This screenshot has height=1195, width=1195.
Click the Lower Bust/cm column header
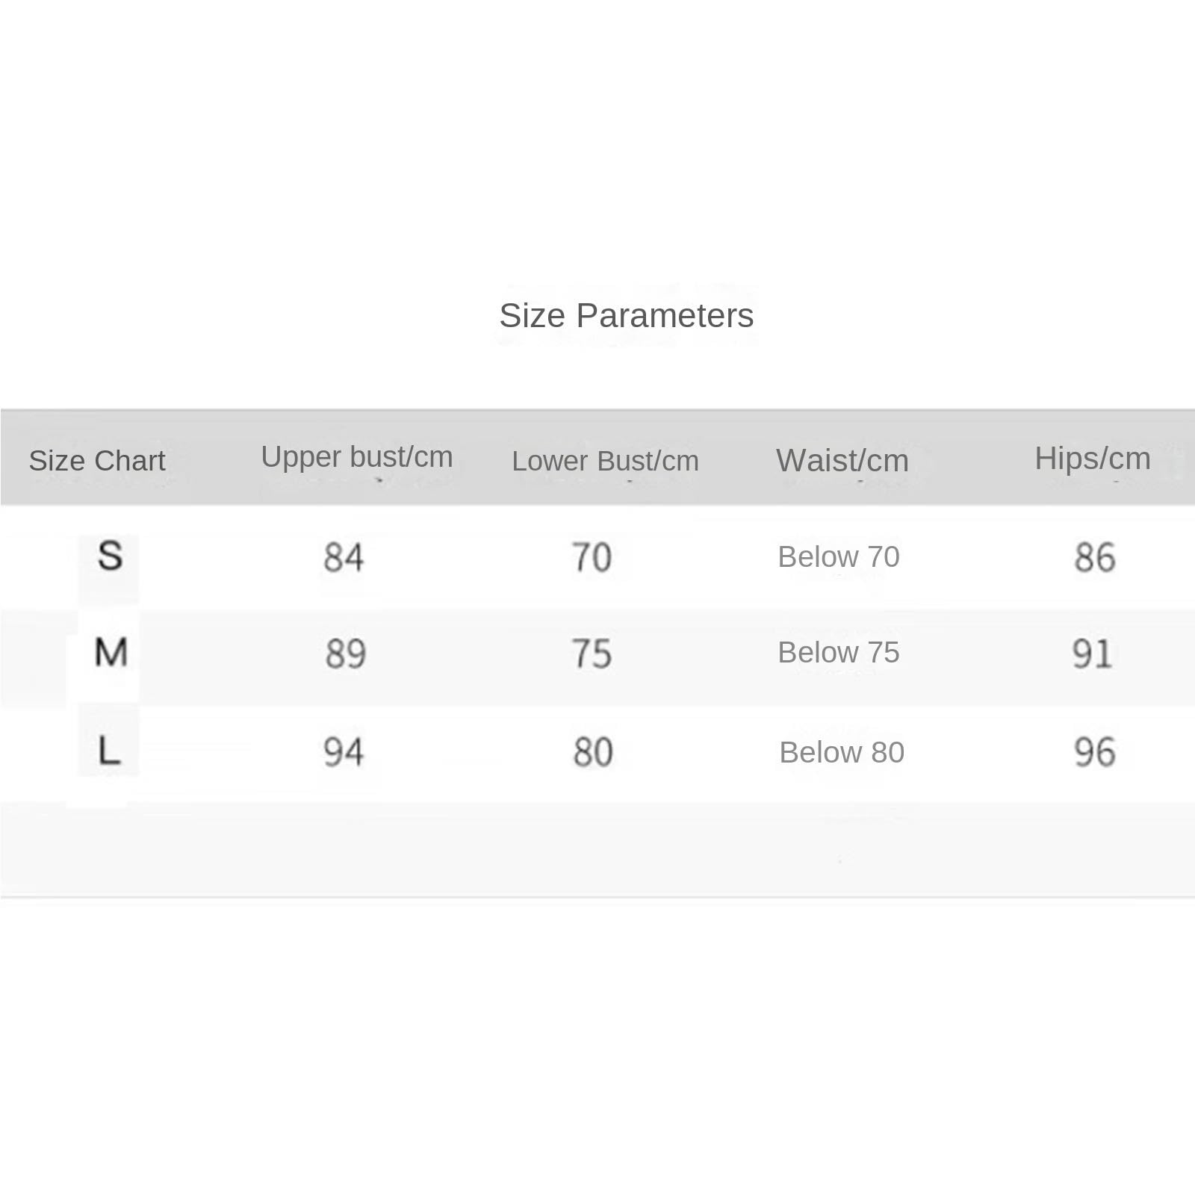pyautogui.click(x=605, y=461)
